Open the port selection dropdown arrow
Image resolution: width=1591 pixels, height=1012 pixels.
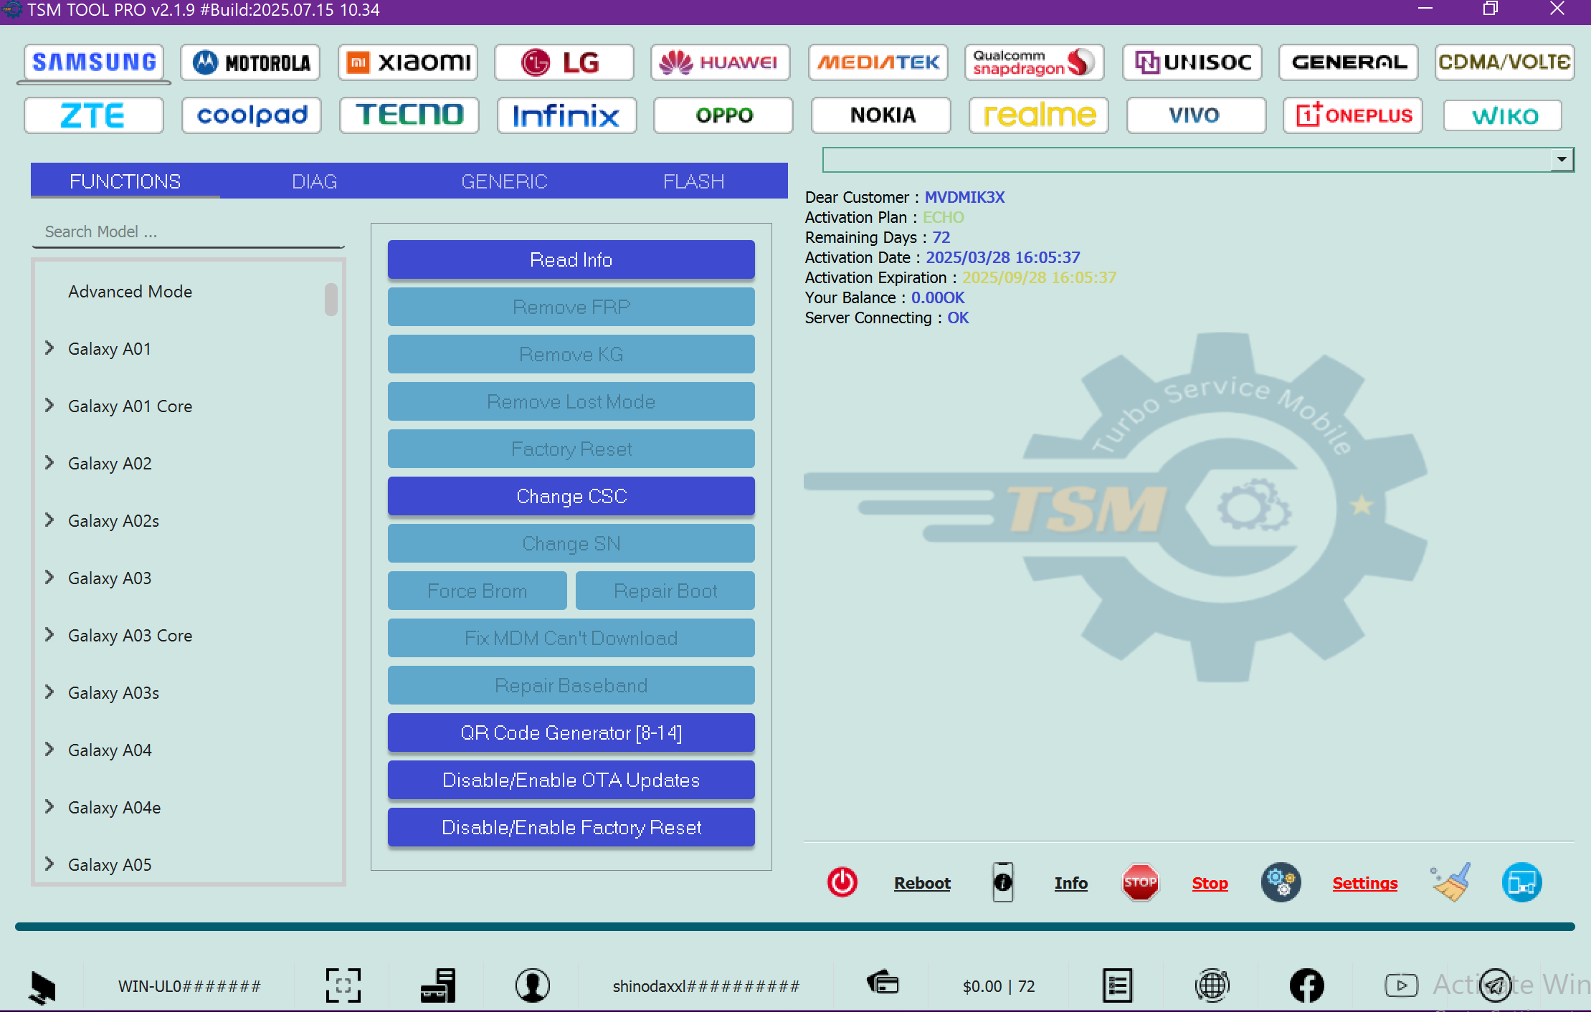(x=1562, y=160)
